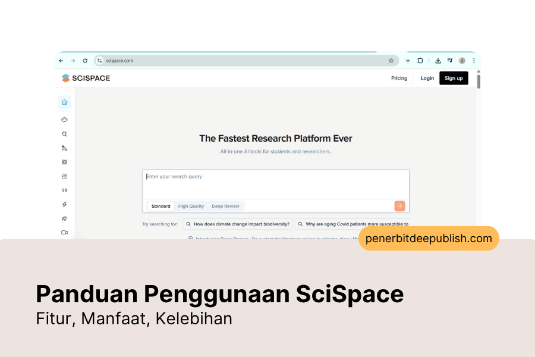Open the magnifier search sidebar icon

pos(64,134)
